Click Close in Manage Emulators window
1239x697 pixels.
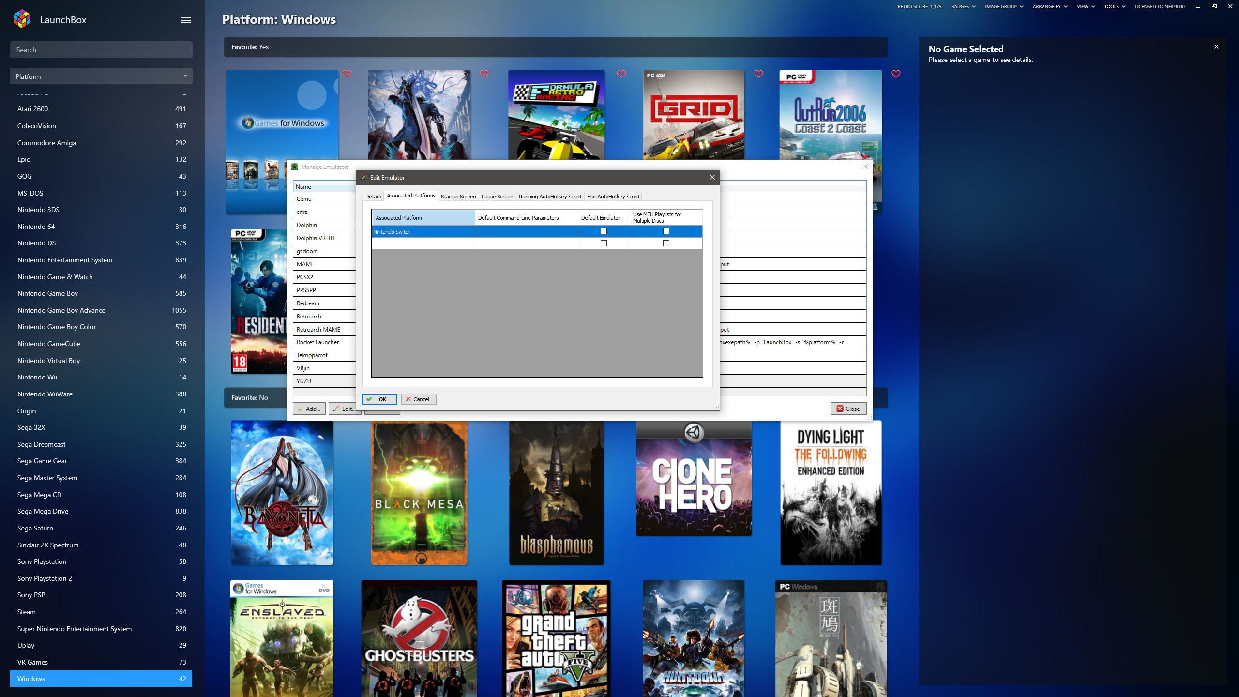[848, 409]
